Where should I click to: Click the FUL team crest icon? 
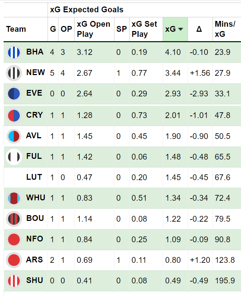[14, 157]
